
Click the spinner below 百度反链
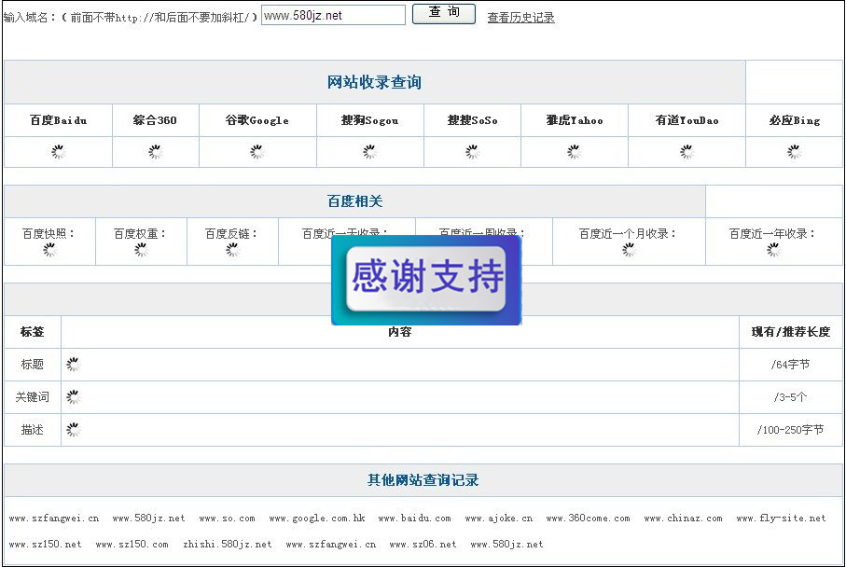(x=232, y=250)
